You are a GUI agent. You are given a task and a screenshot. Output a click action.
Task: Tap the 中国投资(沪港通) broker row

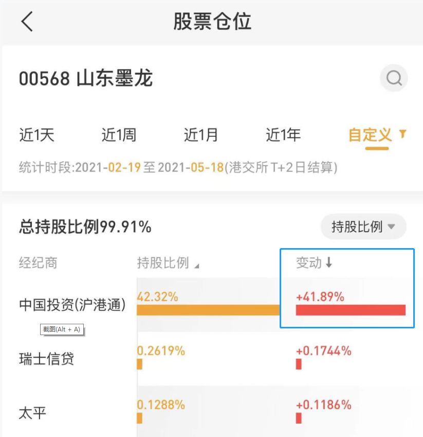point(72,305)
